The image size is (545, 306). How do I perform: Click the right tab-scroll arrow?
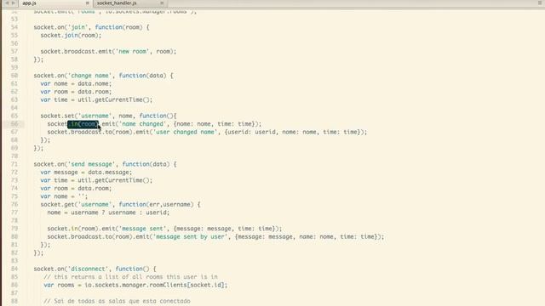pyautogui.click(x=14, y=3)
